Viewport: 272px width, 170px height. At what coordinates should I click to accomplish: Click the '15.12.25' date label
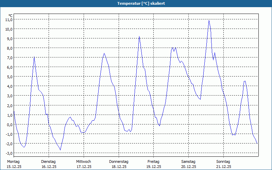coord(14,167)
